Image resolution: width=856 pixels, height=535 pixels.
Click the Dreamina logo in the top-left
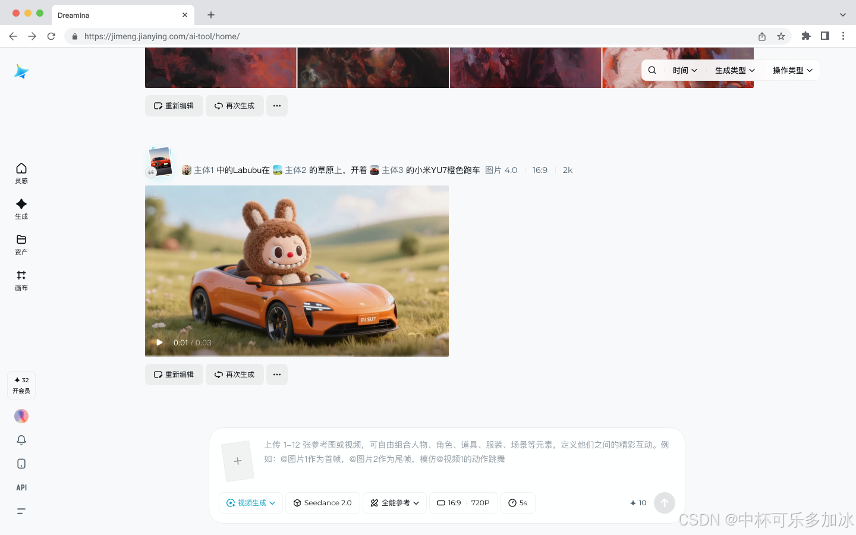[x=21, y=71]
